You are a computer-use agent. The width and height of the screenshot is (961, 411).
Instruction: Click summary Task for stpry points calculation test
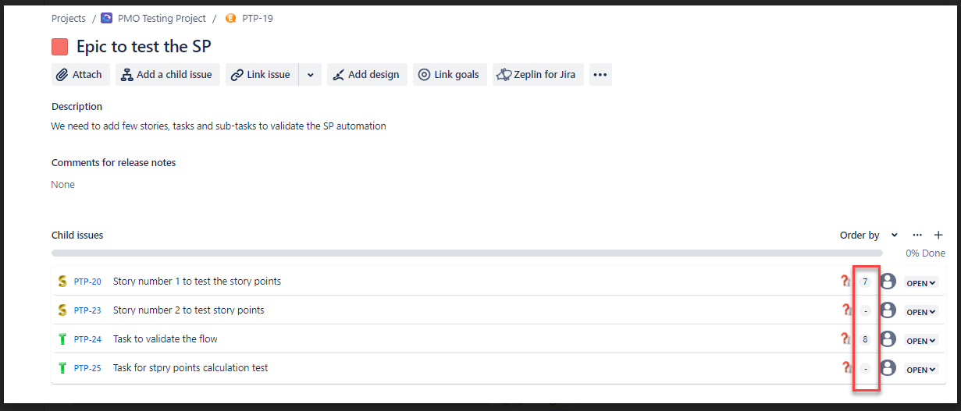(x=190, y=368)
